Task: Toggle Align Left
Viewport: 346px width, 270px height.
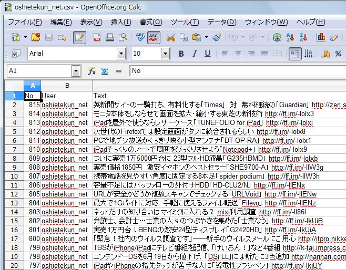Action: tap(225, 54)
